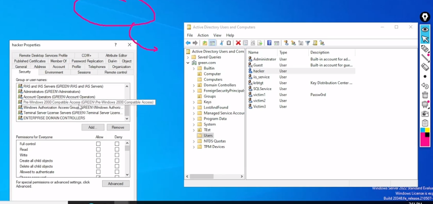
Task: Switch to the Attribute Editor tab
Action: click(116, 55)
